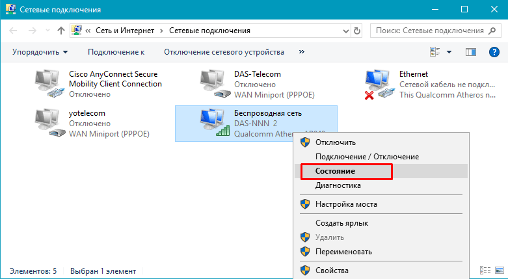
Task: Click the search network connections field
Action: coord(429,31)
